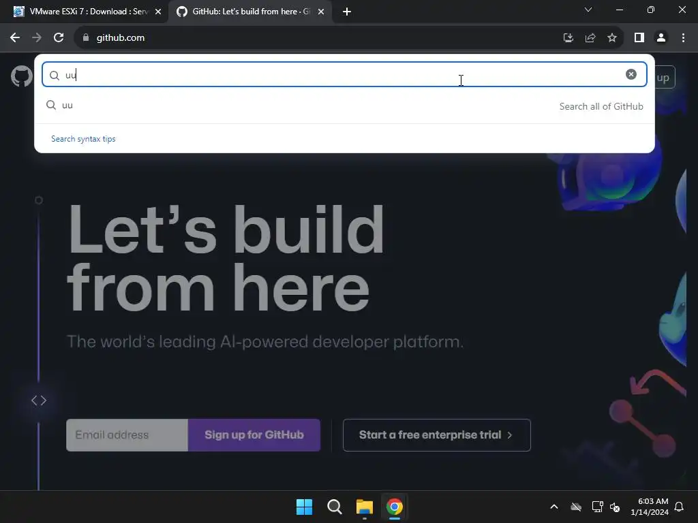Select the GitHub: Let's build from here tab
The height and width of the screenshot is (523, 698).
(249, 12)
